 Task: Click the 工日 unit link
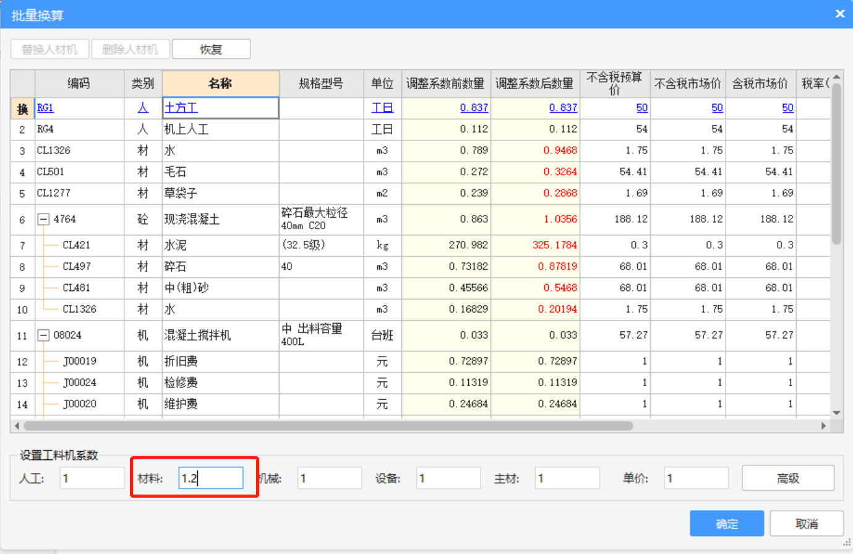382,107
